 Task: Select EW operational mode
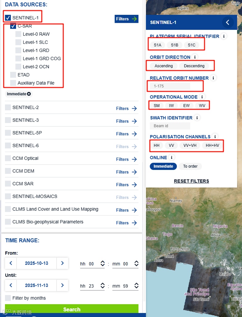[186, 105]
